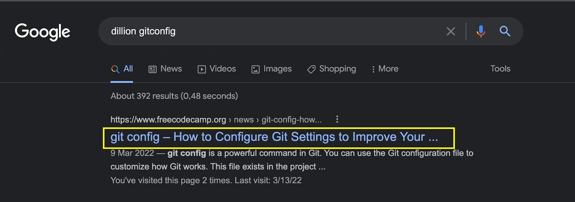Image resolution: width=575 pixels, height=202 pixels.
Task: Click the blue search magnifier icon
Action: [505, 32]
